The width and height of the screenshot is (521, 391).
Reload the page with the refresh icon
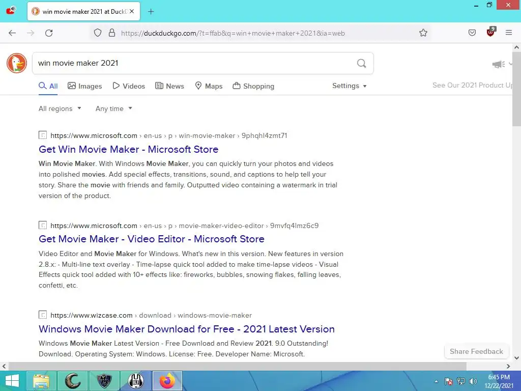coord(49,33)
